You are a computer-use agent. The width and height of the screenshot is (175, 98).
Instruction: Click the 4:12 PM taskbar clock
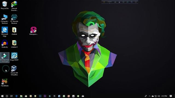pyautogui.click(x=164, y=96)
